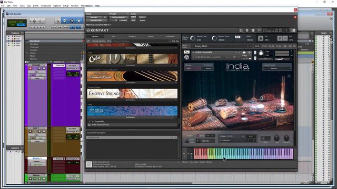This screenshot has height=189, width=337.
Task: Open the AudioSuite menu
Action: point(46,6)
